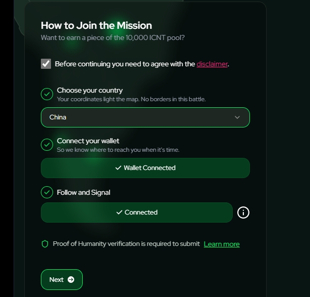Image resolution: width=310 pixels, height=297 pixels.
Task: Open the China country dropdown
Action: pyautogui.click(x=145, y=117)
